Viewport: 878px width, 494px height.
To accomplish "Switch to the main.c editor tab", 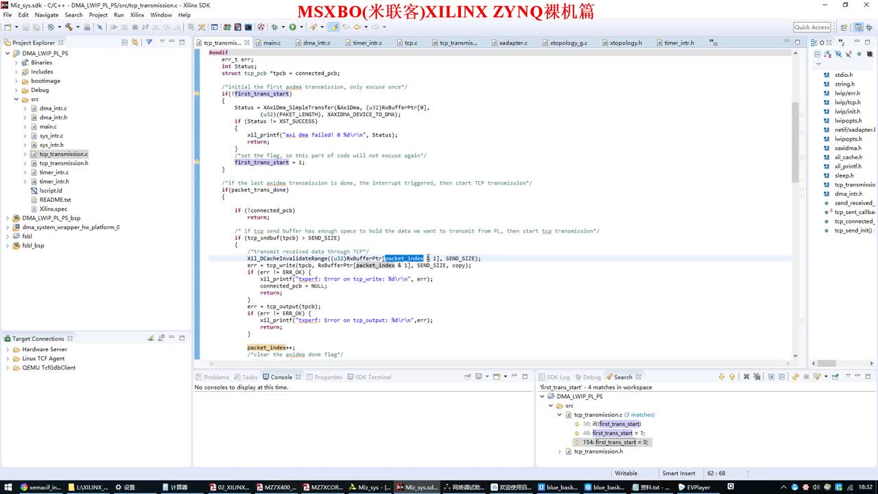I will coord(272,43).
